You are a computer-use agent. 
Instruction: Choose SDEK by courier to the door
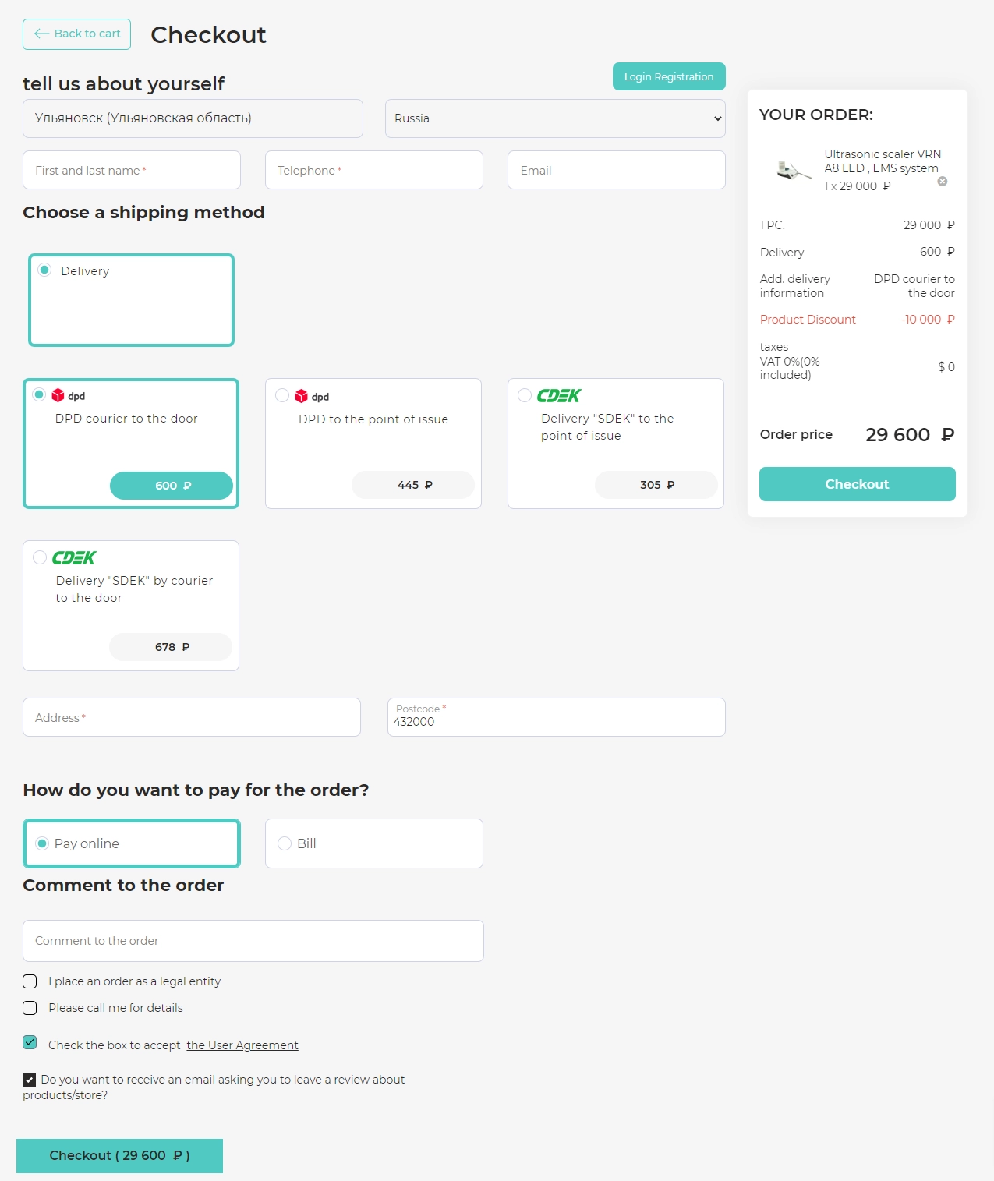click(40, 558)
